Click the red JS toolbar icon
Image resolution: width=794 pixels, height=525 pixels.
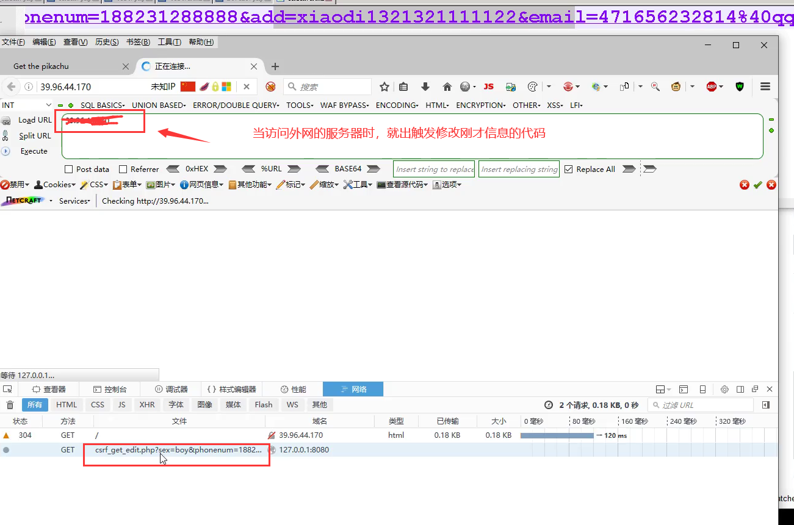pos(489,87)
